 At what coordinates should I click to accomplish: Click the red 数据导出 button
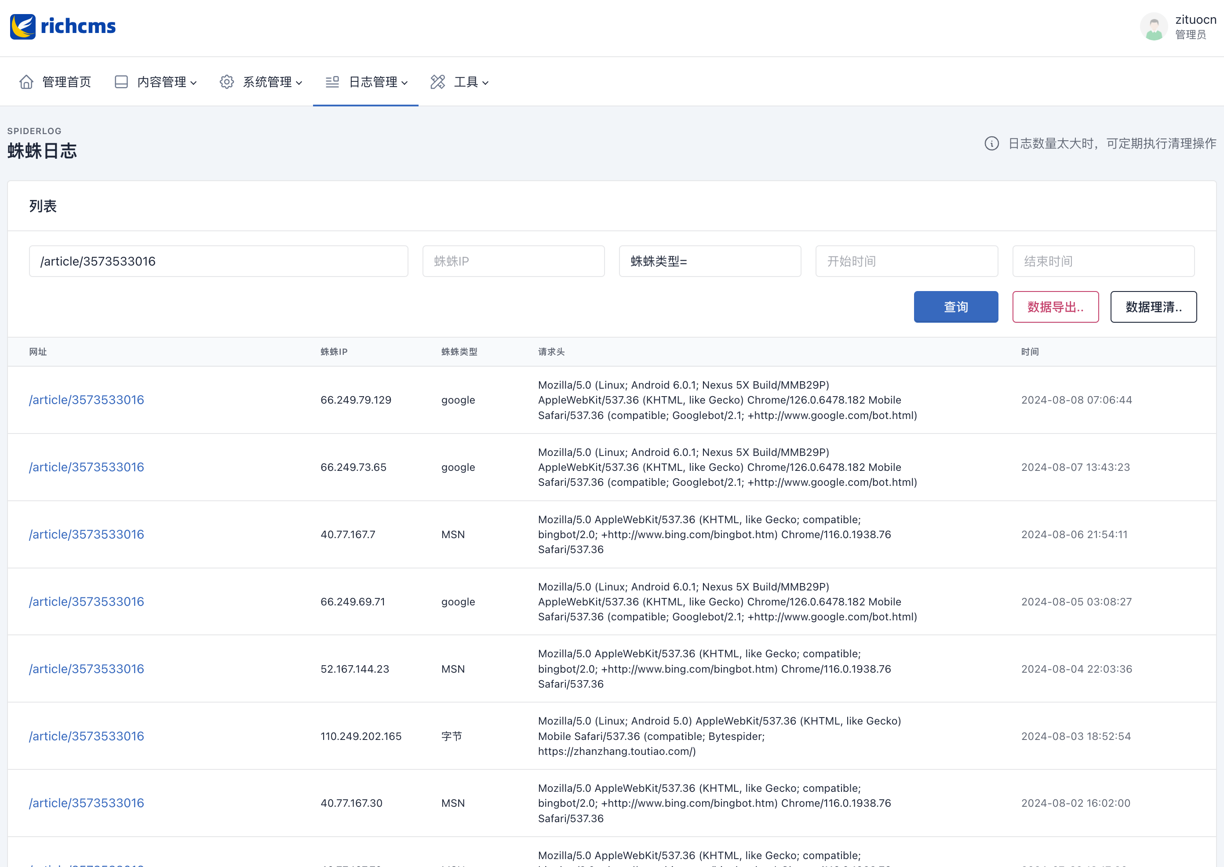pyautogui.click(x=1055, y=307)
